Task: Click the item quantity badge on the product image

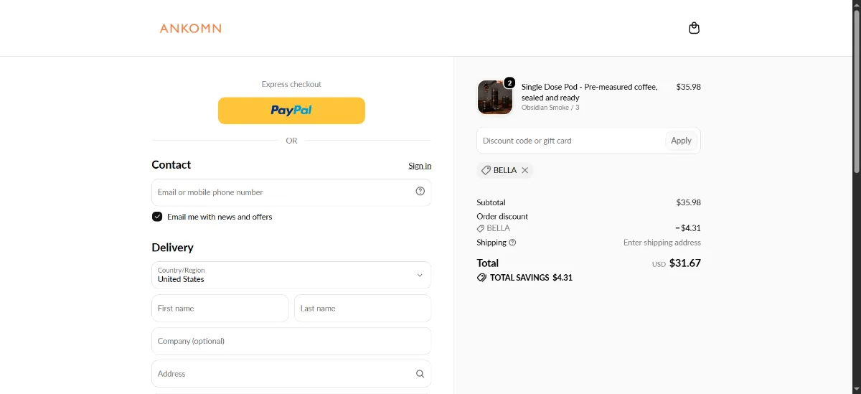Action: 509,83
